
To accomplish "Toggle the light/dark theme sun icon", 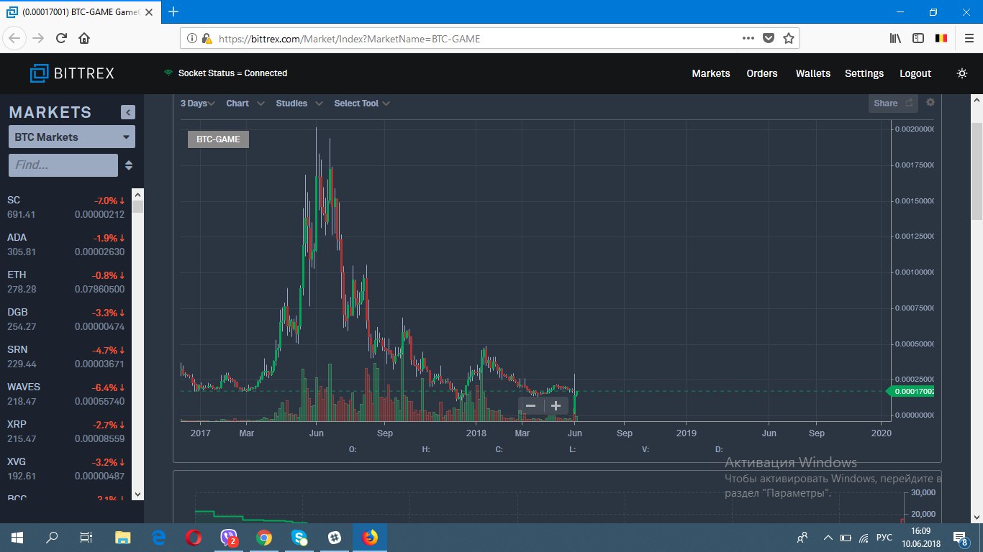I will [x=962, y=73].
